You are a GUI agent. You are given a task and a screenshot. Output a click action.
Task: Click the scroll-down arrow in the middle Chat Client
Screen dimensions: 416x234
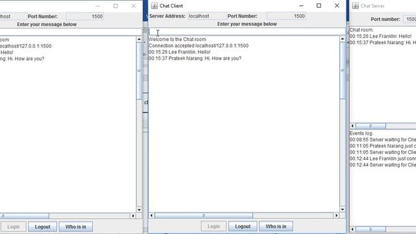tap(343, 209)
